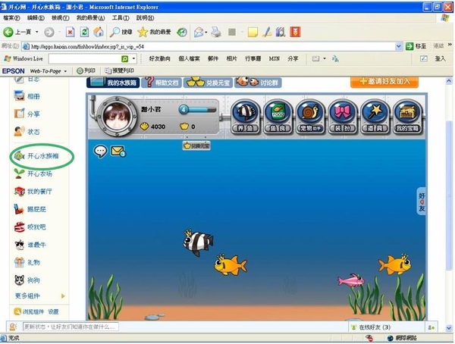Open 帮助文档 help document tab
This screenshot has width=455, height=344.
[x=162, y=83]
